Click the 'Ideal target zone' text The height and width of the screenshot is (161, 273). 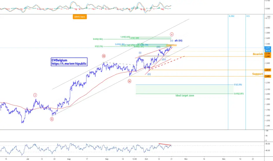(x=185, y=95)
